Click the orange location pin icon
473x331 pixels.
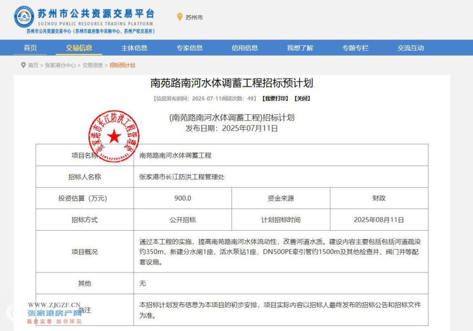[x=180, y=17]
